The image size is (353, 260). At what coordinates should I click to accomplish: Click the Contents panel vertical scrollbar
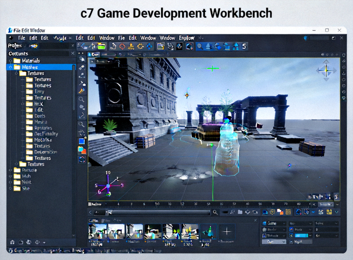(x=73, y=88)
